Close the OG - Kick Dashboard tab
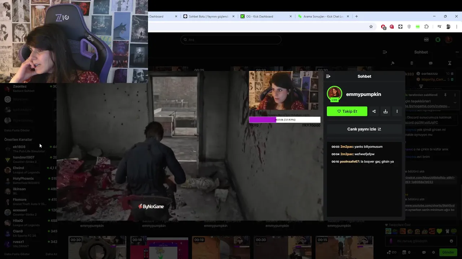462x259 pixels. (291, 17)
